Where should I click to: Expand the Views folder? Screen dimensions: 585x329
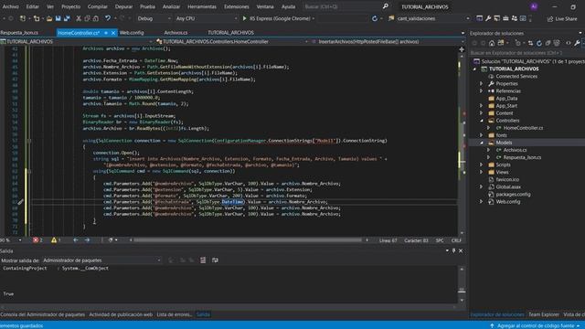point(482,172)
